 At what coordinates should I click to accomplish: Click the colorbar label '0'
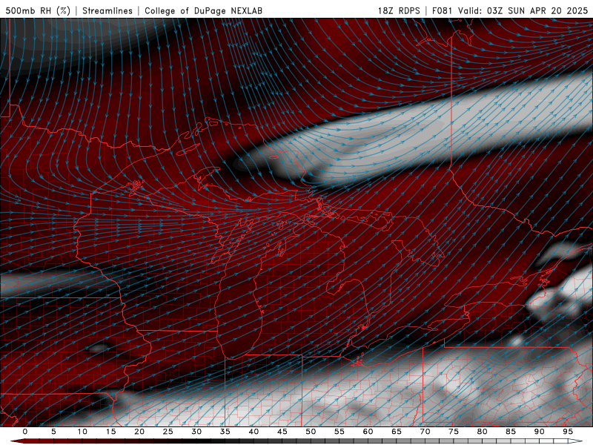[x=25, y=432]
